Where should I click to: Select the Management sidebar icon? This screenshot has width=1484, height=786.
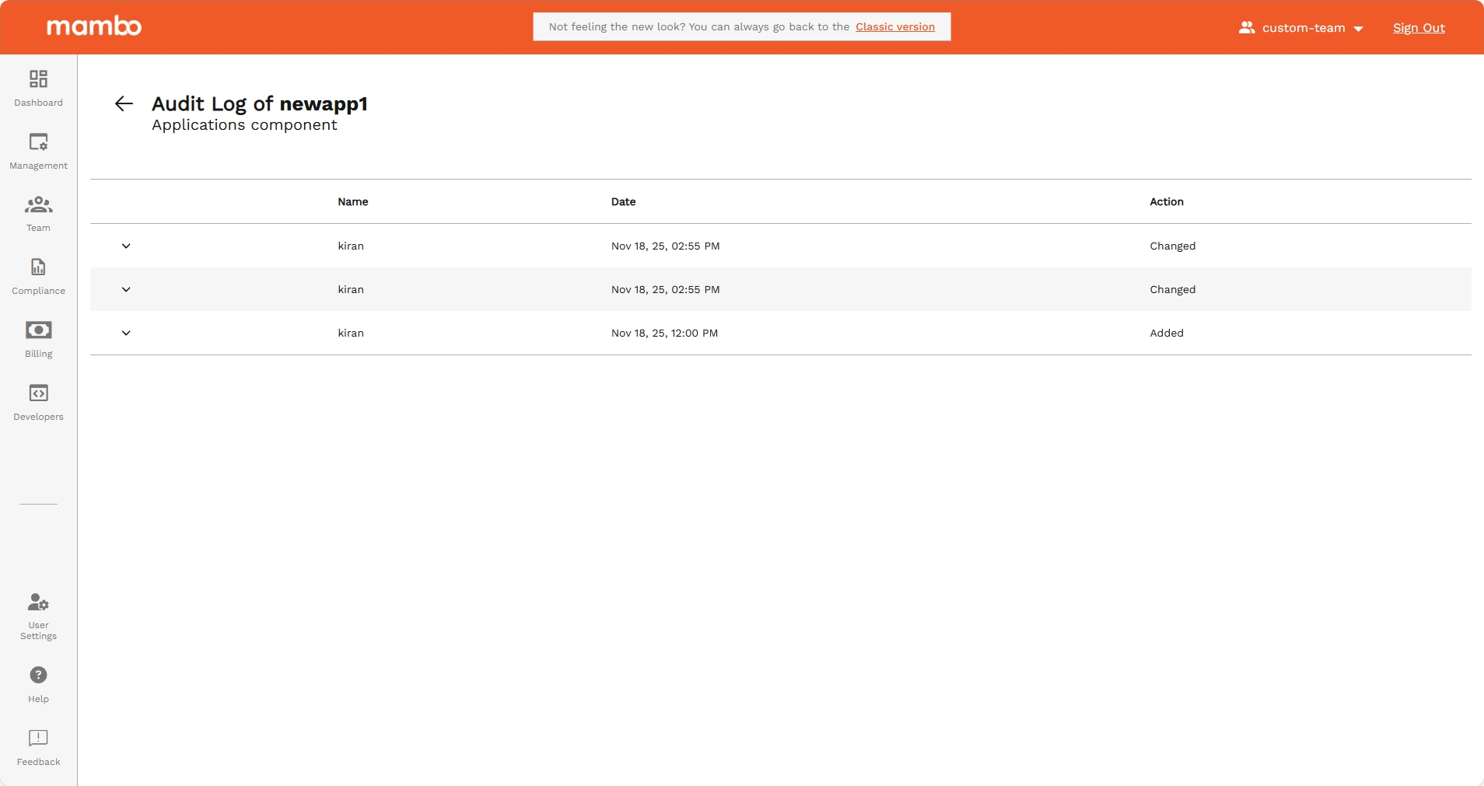tap(37, 150)
